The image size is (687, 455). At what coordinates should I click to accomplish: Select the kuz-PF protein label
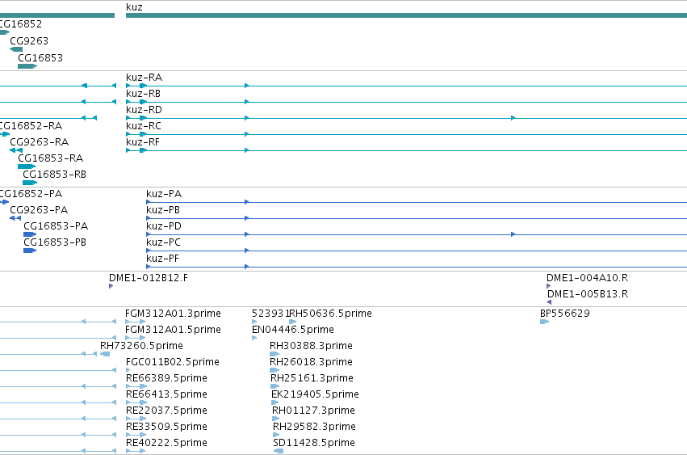[162, 259]
